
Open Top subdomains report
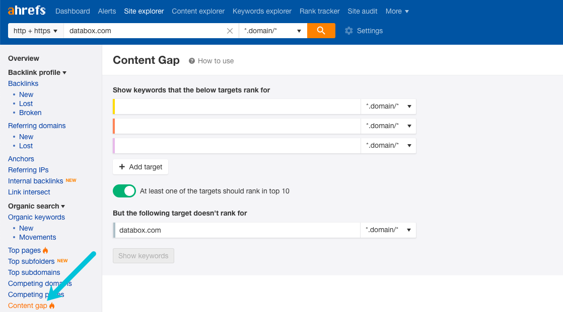[34, 273]
